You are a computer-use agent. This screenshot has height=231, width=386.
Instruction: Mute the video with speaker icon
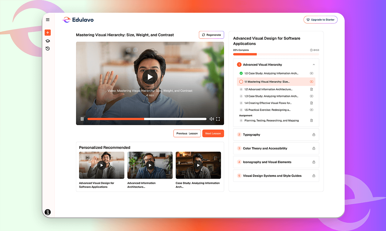pos(212,119)
